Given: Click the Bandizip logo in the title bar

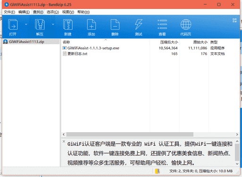Looking at the screenshot, I should point(7,4).
